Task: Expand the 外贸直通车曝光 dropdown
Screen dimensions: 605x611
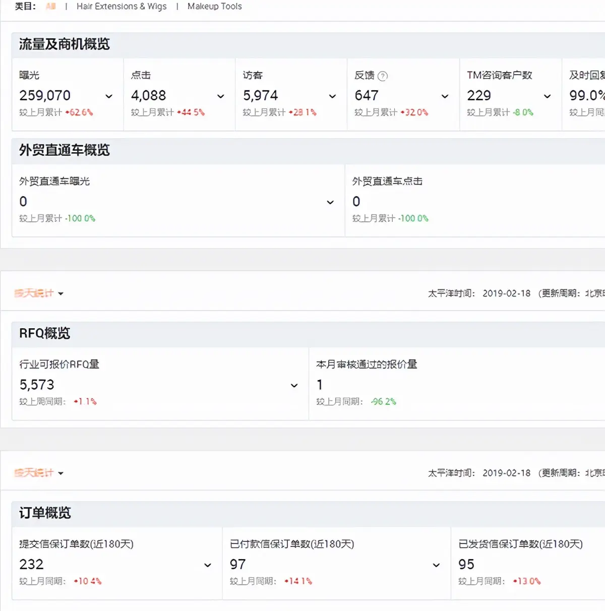Action: point(330,202)
